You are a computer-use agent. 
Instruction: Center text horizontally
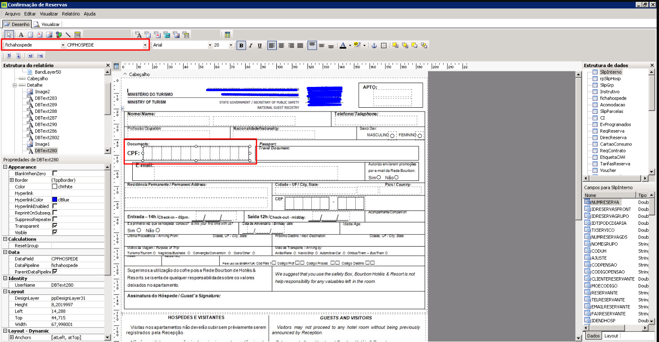[281, 45]
